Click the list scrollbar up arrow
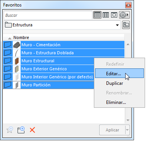 point(128,44)
